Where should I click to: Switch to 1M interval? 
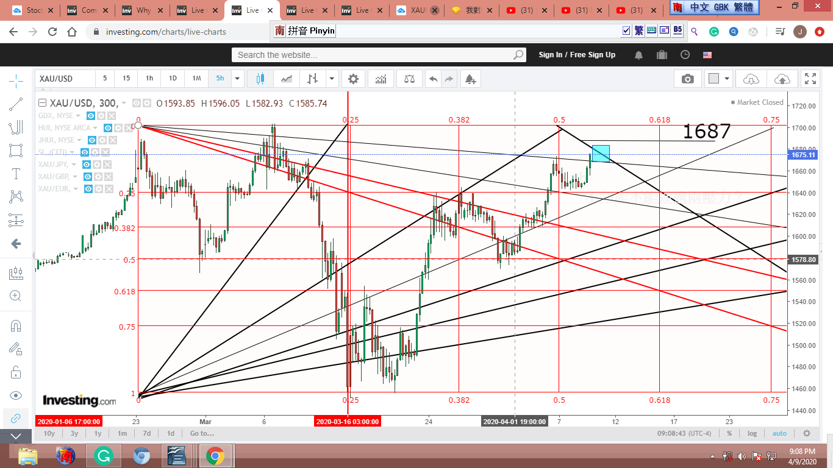point(196,79)
